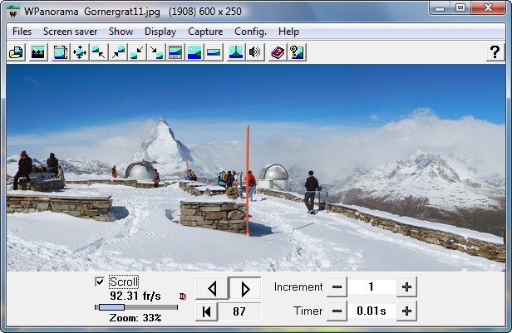Click the panorama picture list icon
The image size is (512, 333).
tap(37, 52)
